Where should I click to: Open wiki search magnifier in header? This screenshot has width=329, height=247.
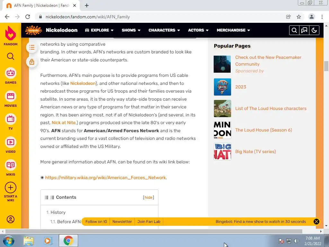(294, 30)
